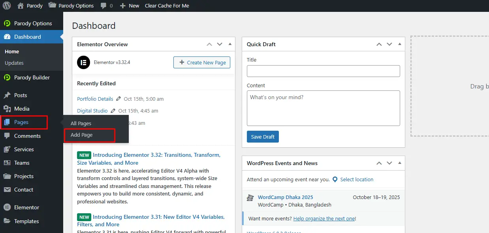Open Services in the sidebar
Screen dimensions: 489x233
coord(24,149)
